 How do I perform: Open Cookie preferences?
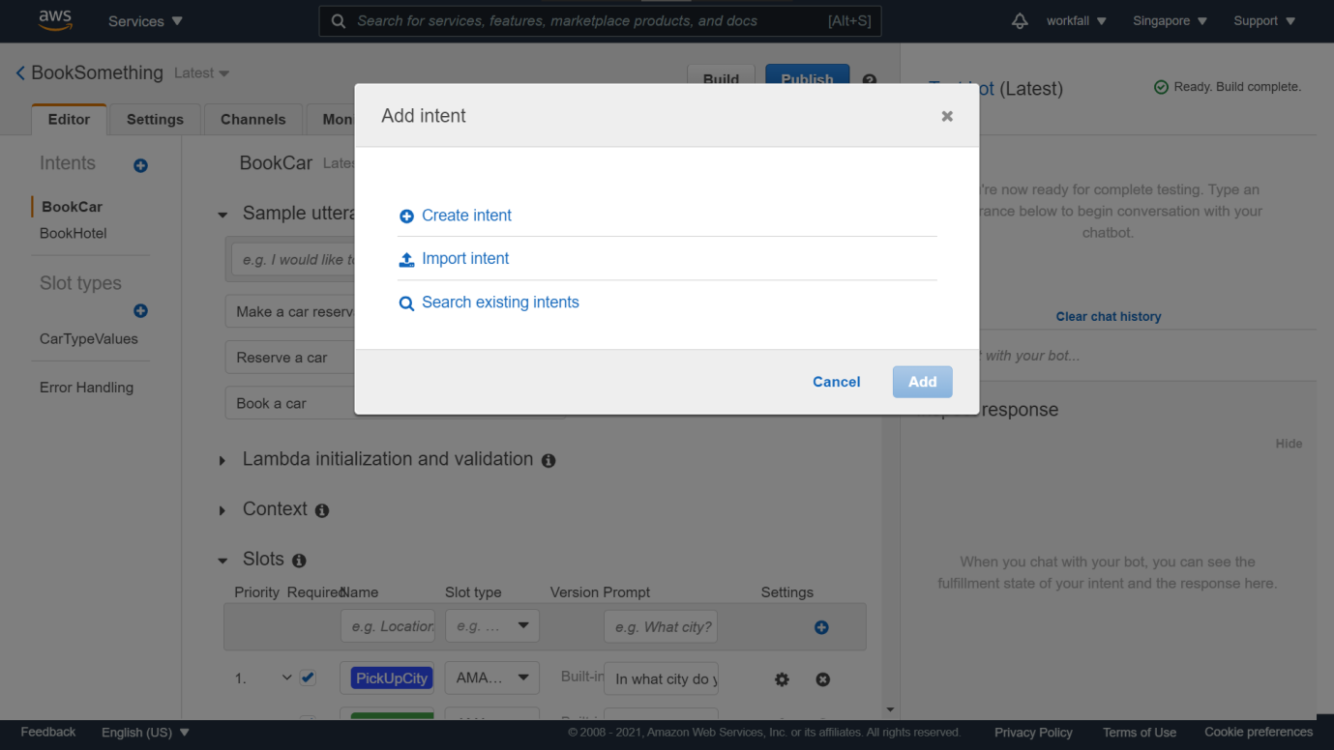pos(1259,733)
